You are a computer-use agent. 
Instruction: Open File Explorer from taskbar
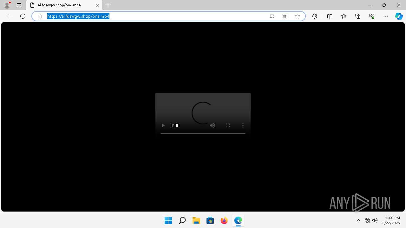pos(196,220)
